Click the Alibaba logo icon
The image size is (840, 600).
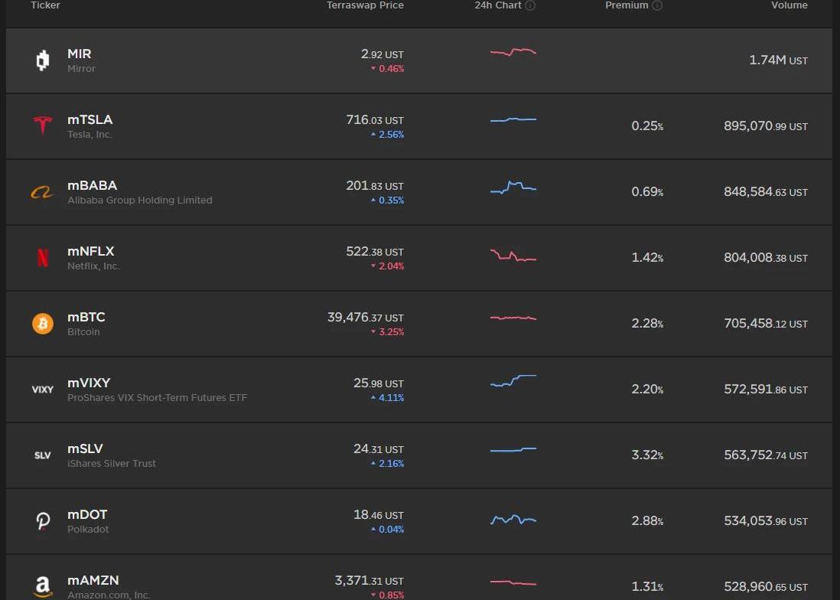click(43, 192)
